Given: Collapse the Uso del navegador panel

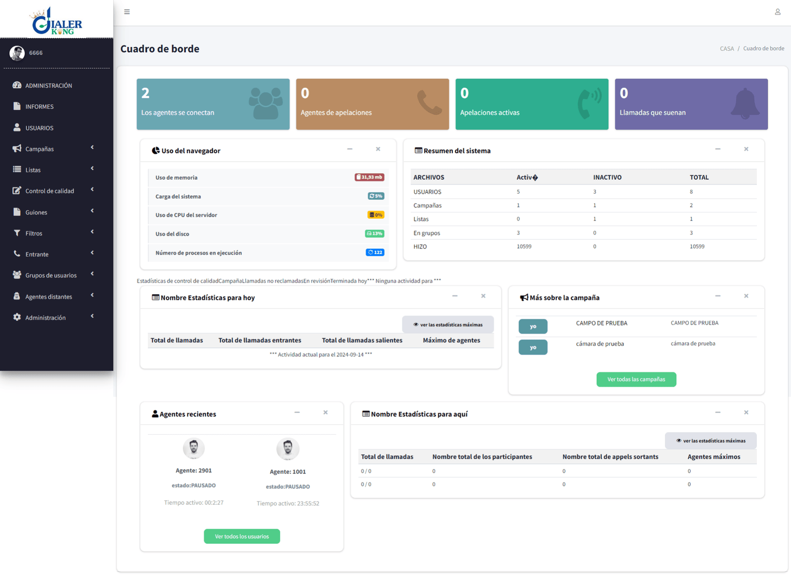Looking at the screenshot, I should [350, 149].
